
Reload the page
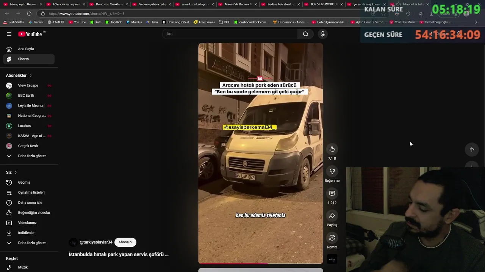[x=29, y=14]
